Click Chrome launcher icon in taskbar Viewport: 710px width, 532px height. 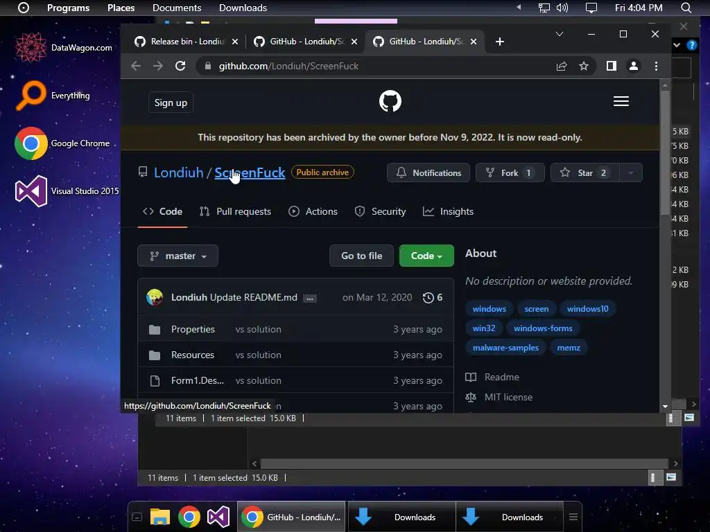coord(189,517)
